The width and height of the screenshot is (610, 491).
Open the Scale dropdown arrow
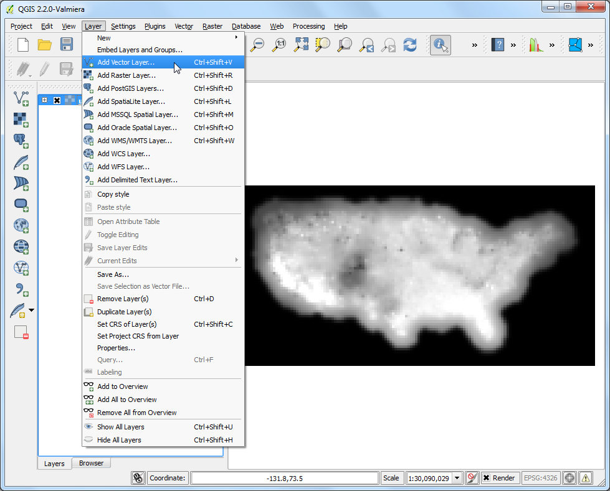[x=457, y=478]
